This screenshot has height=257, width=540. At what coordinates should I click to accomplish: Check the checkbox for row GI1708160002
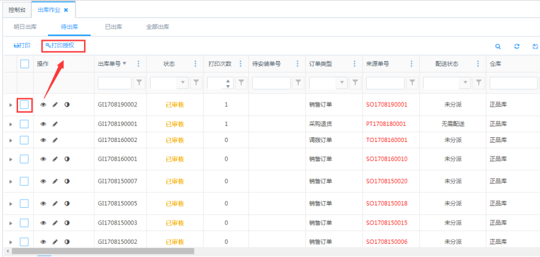click(x=25, y=140)
